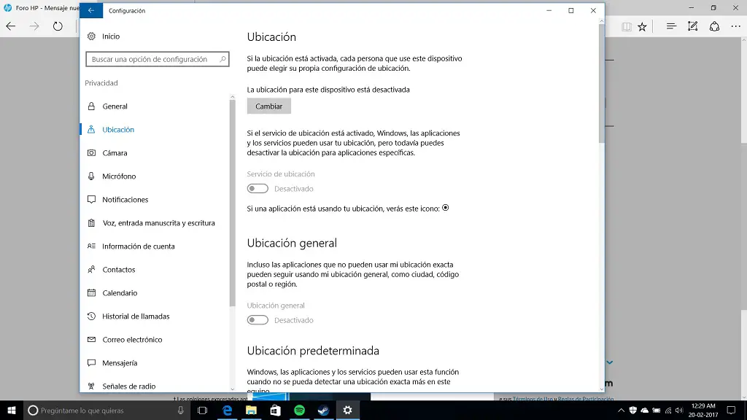This screenshot has height=420, width=747.
Task: Open Edge web note pen icon
Action: click(x=693, y=26)
